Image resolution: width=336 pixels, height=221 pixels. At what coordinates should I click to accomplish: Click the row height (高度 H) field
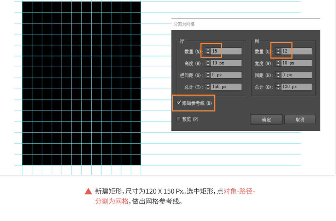226,63
